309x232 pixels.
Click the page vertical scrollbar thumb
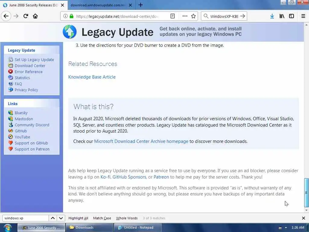click(x=306, y=192)
